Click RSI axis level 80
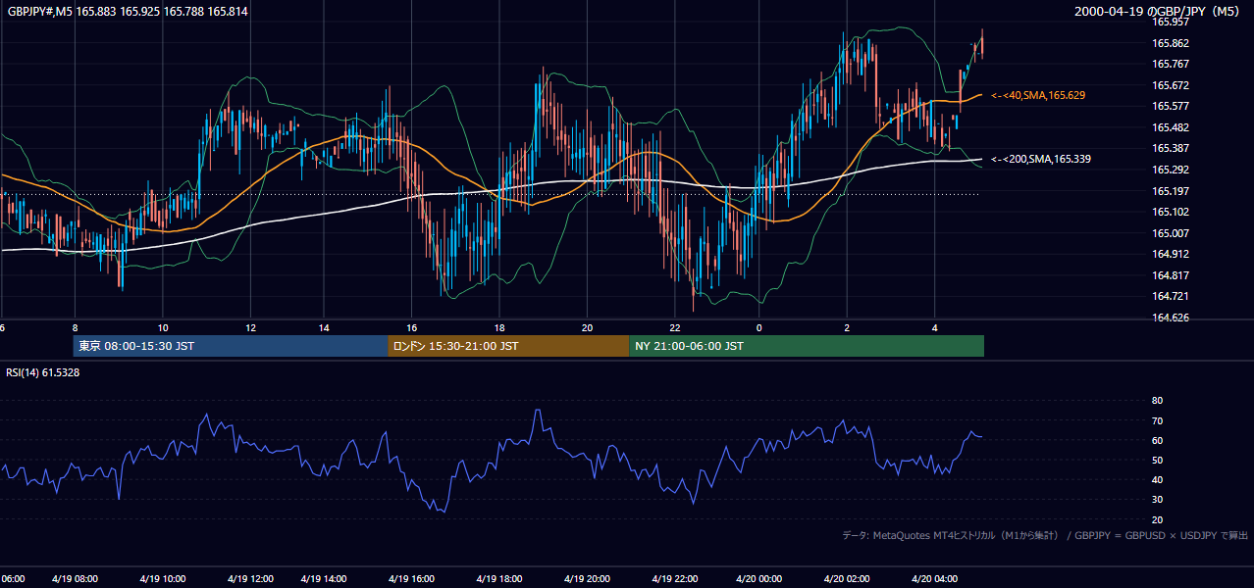Viewport: 1254px width, 588px height. [x=1157, y=401]
